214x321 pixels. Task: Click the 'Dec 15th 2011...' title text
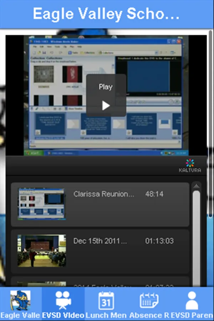(x=100, y=241)
